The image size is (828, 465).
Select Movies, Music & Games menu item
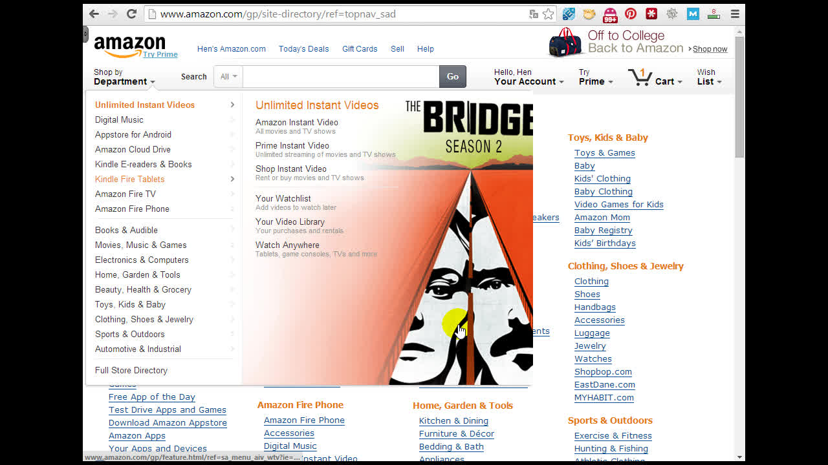140,245
